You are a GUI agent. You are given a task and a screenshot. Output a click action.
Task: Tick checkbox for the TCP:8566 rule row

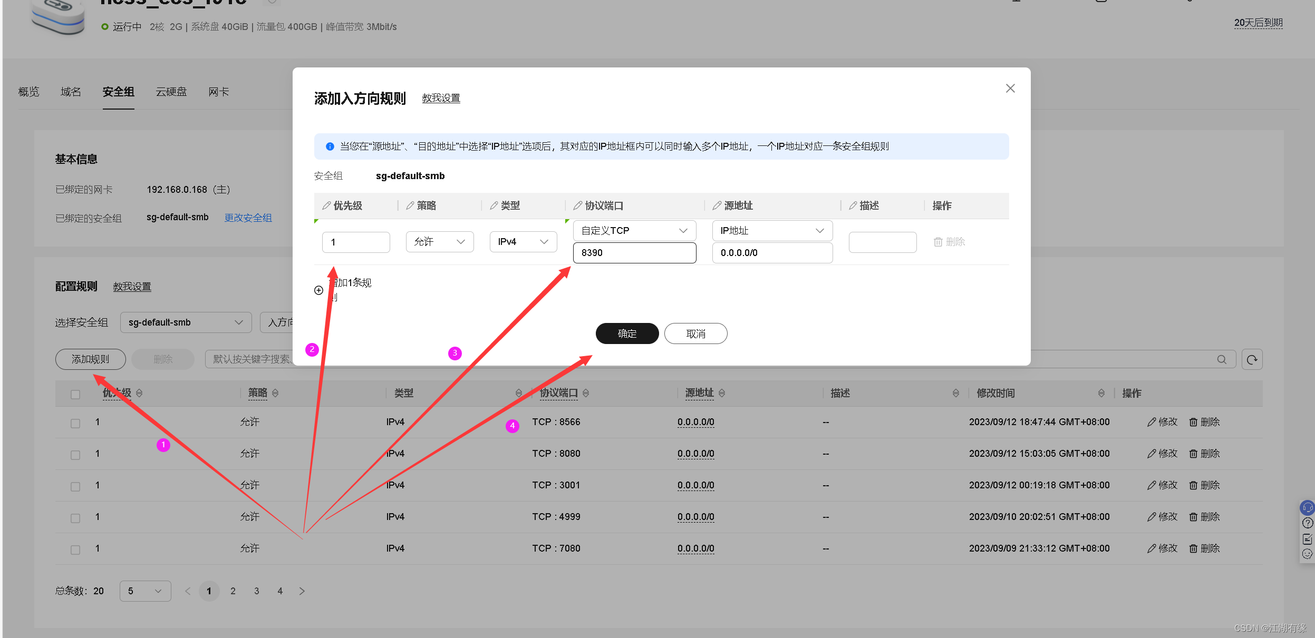75,423
